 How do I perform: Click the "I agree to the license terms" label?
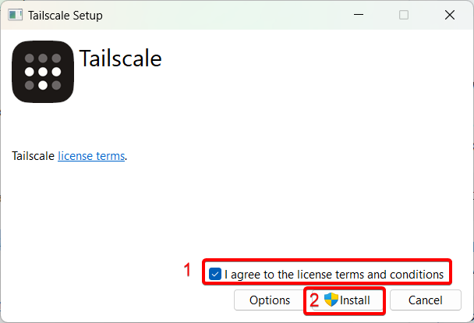(334, 274)
